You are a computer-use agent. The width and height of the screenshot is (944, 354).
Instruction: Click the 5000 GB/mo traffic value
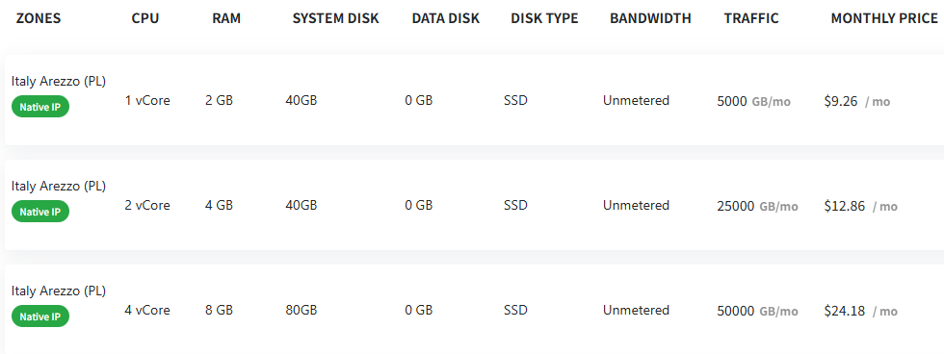point(753,102)
